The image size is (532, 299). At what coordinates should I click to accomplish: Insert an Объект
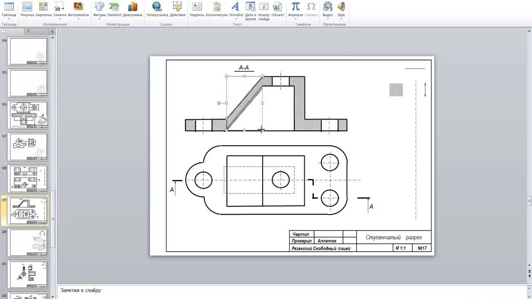(277, 10)
